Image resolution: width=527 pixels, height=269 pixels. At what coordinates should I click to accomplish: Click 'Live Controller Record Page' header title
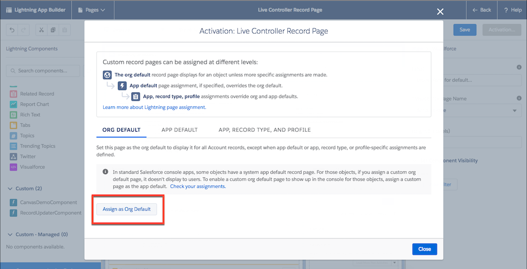[290, 10]
